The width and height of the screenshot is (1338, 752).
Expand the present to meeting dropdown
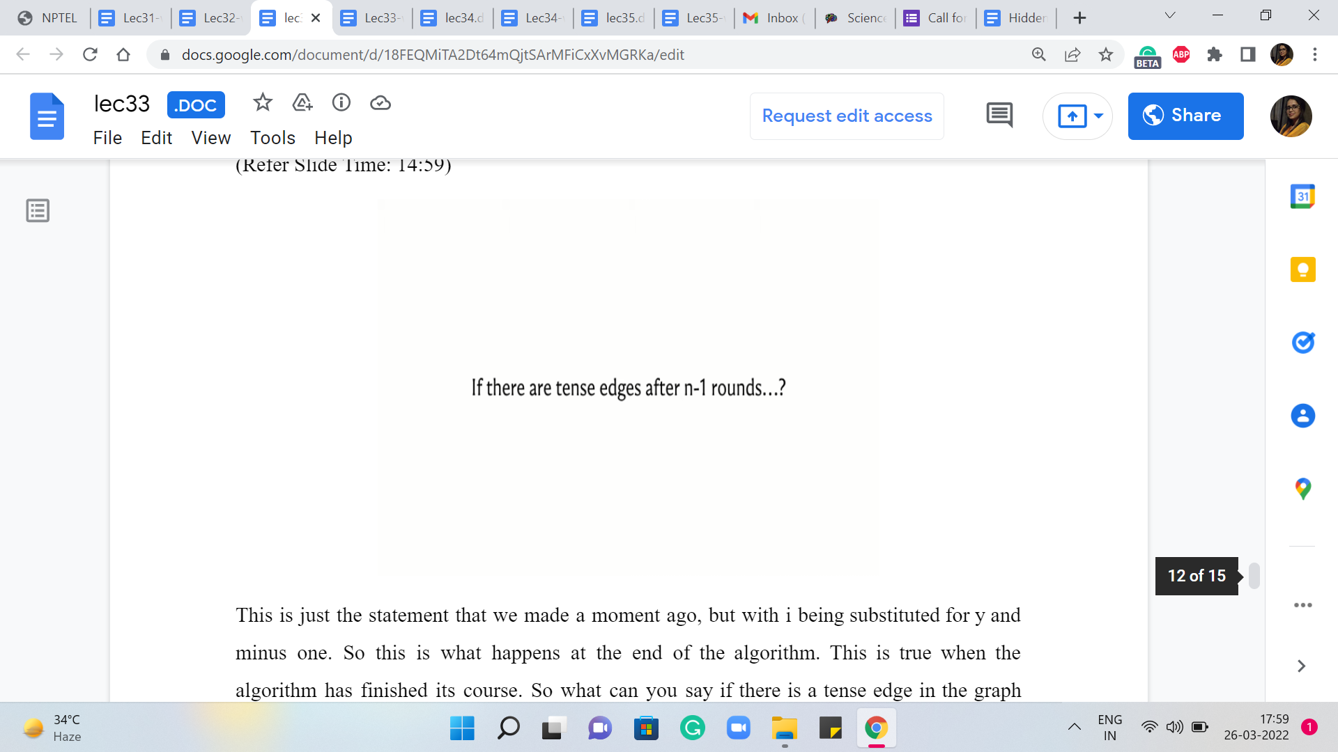pyautogui.click(x=1099, y=116)
